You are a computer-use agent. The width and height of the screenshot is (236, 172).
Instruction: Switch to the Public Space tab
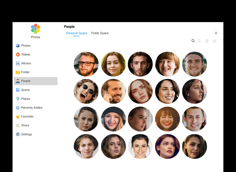point(100,33)
